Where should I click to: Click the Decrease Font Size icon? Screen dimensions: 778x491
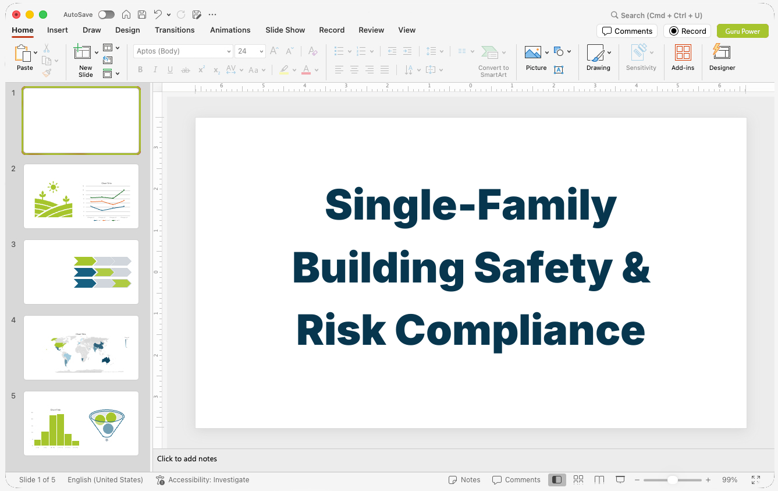(x=290, y=51)
